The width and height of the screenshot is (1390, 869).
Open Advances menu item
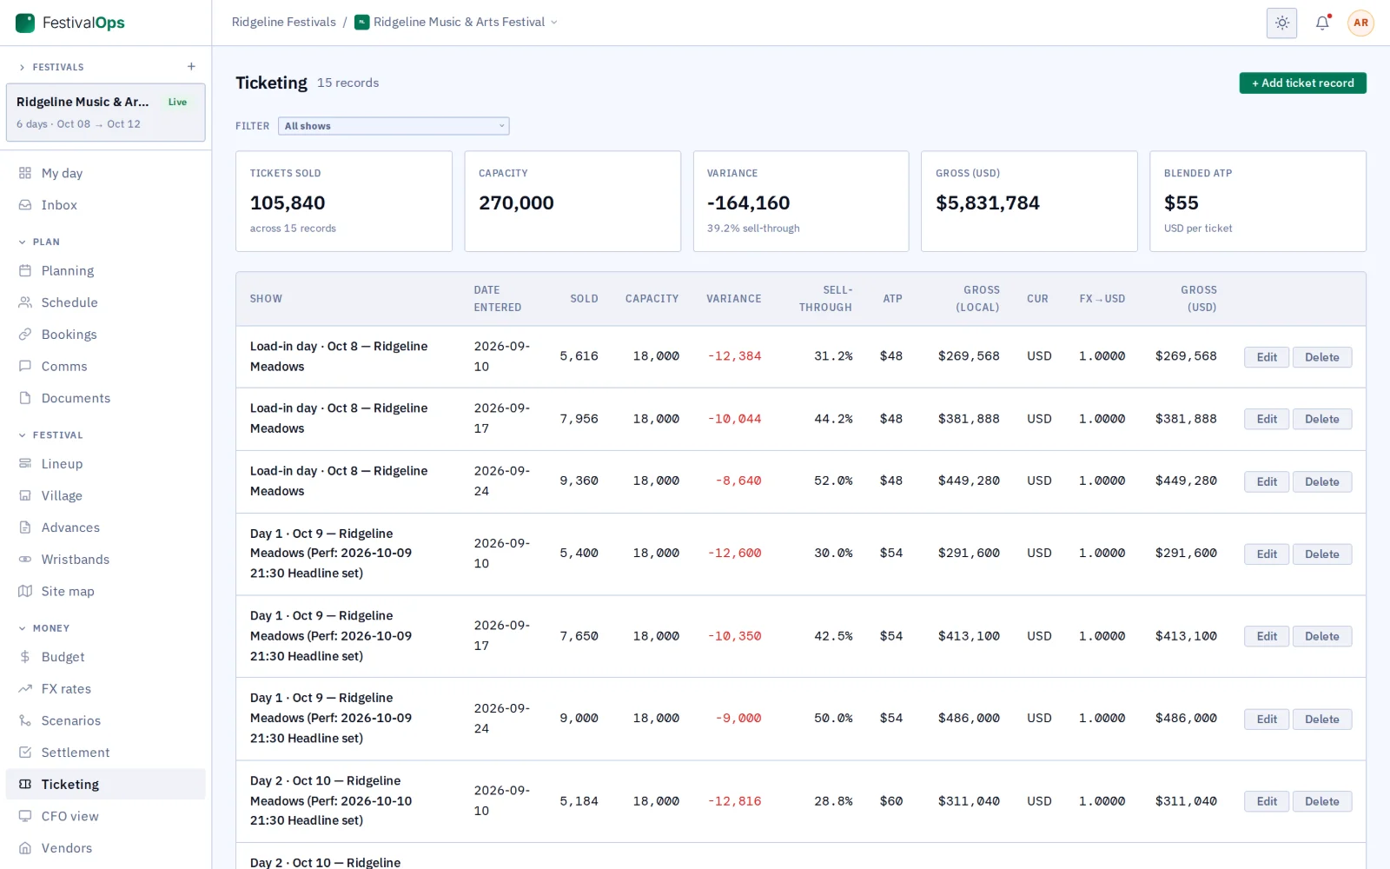[106, 527]
